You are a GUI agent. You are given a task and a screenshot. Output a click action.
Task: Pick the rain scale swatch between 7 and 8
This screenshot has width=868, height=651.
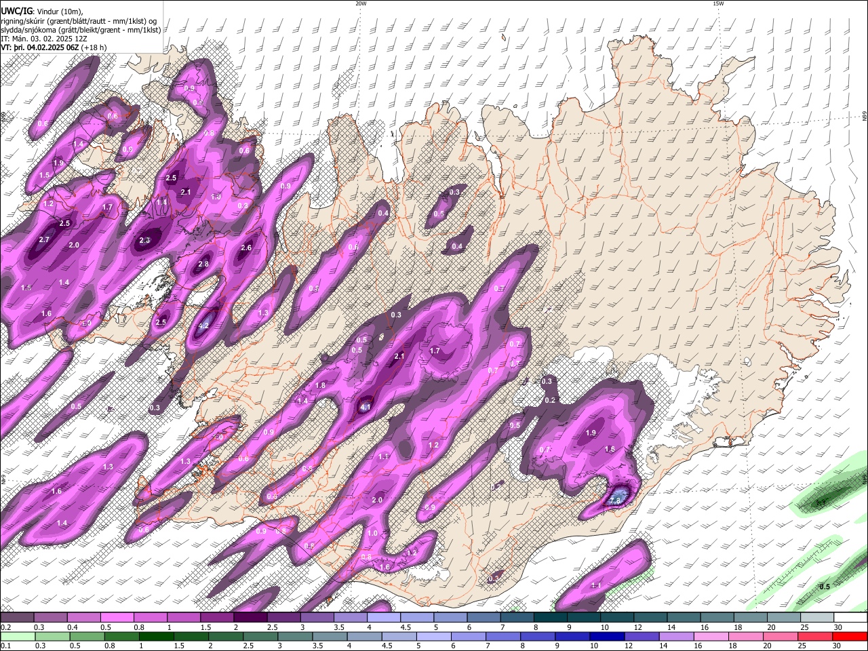coord(504,637)
